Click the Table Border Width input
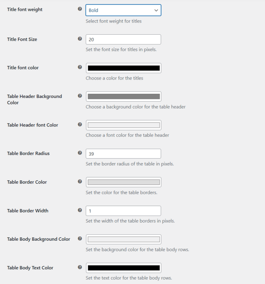 [123, 211]
